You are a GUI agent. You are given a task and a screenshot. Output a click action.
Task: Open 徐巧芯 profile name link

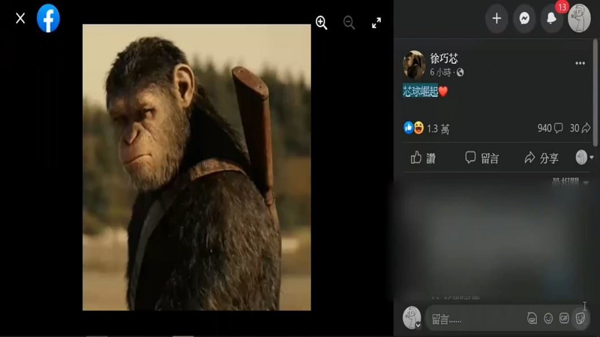(444, 58)
